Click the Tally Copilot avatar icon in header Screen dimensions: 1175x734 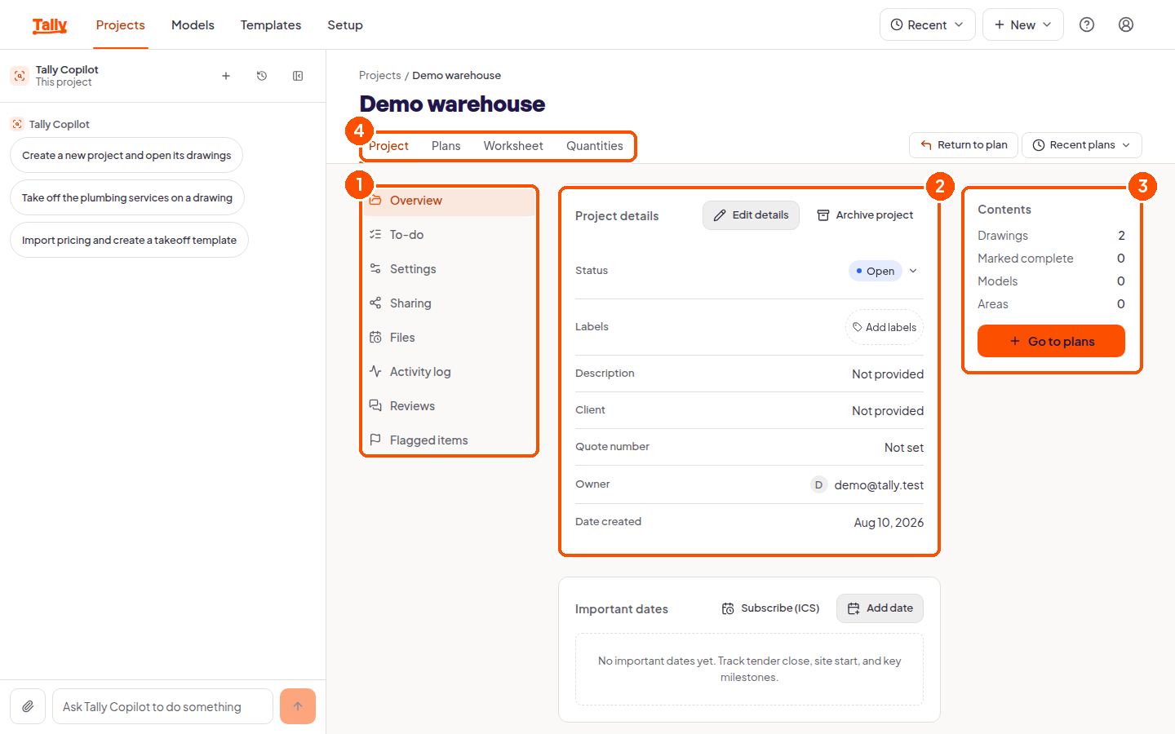click(x=20, y=76)
